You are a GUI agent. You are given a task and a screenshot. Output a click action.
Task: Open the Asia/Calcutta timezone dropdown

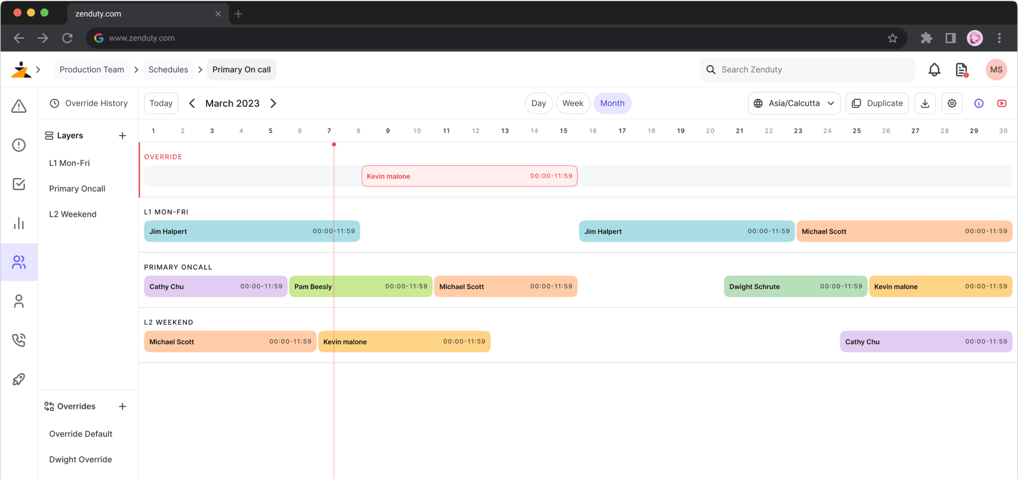(794, 103)
